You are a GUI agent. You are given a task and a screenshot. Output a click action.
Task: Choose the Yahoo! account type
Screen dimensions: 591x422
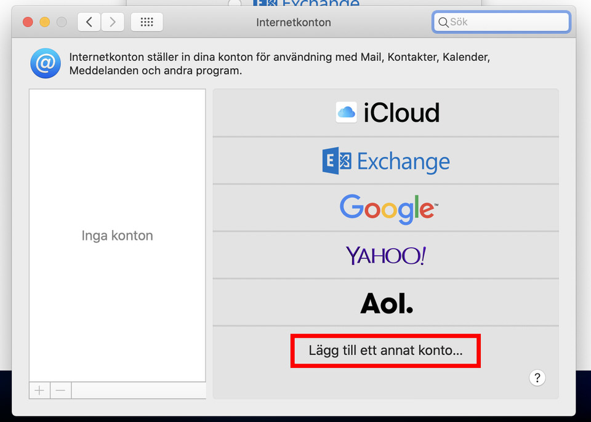click(x=385, y=255)
